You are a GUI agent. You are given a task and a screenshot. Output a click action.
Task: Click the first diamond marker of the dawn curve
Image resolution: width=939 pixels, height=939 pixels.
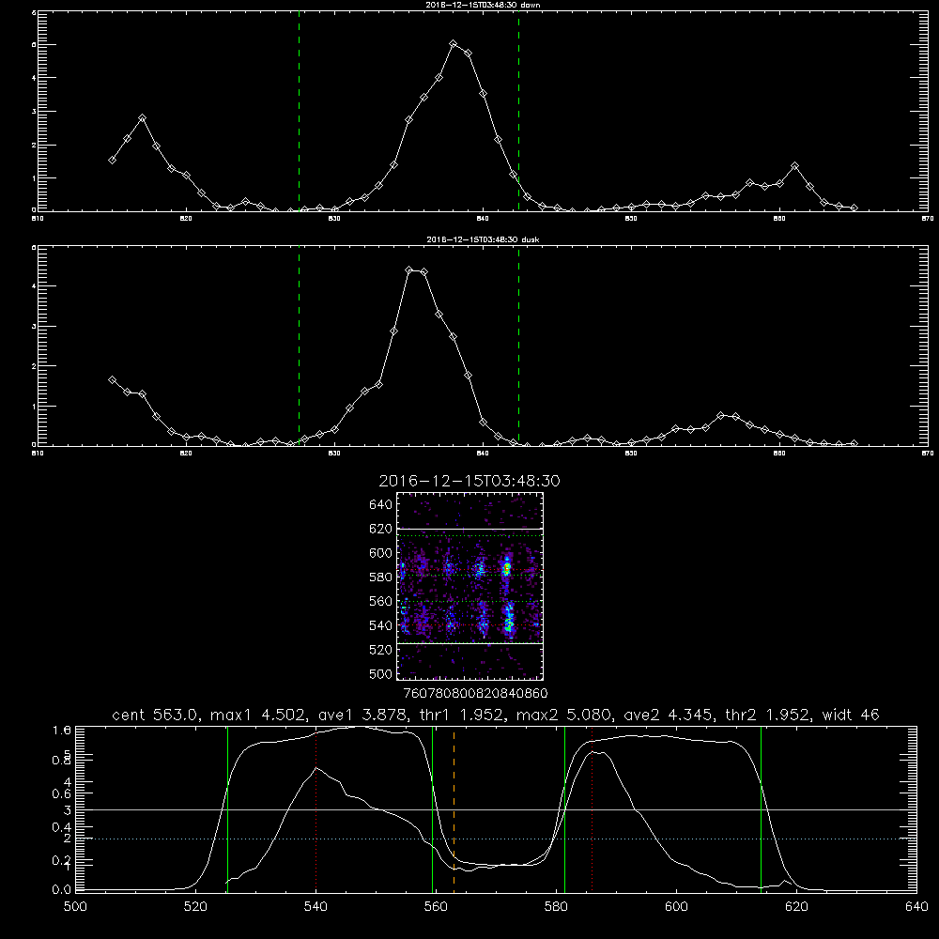[x=112, y=160]
